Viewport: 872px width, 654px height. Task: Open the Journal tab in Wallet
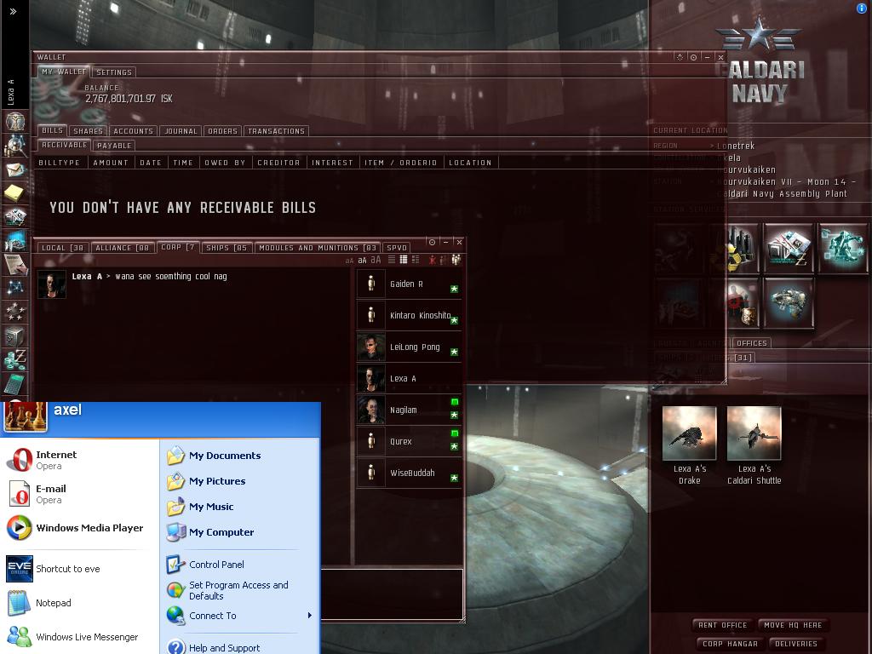[x=181, y=131]
